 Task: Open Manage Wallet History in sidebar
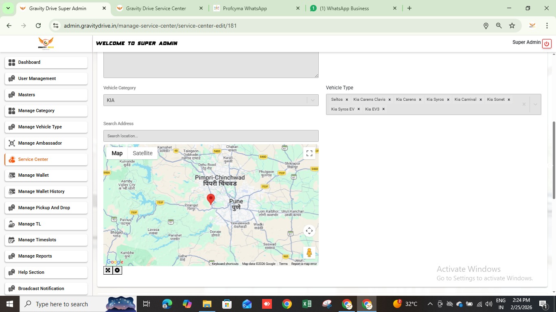42,191
